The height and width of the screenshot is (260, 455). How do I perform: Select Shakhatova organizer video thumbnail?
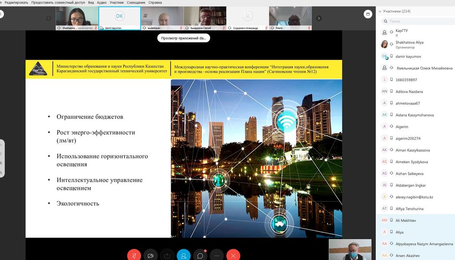[77, 18]
